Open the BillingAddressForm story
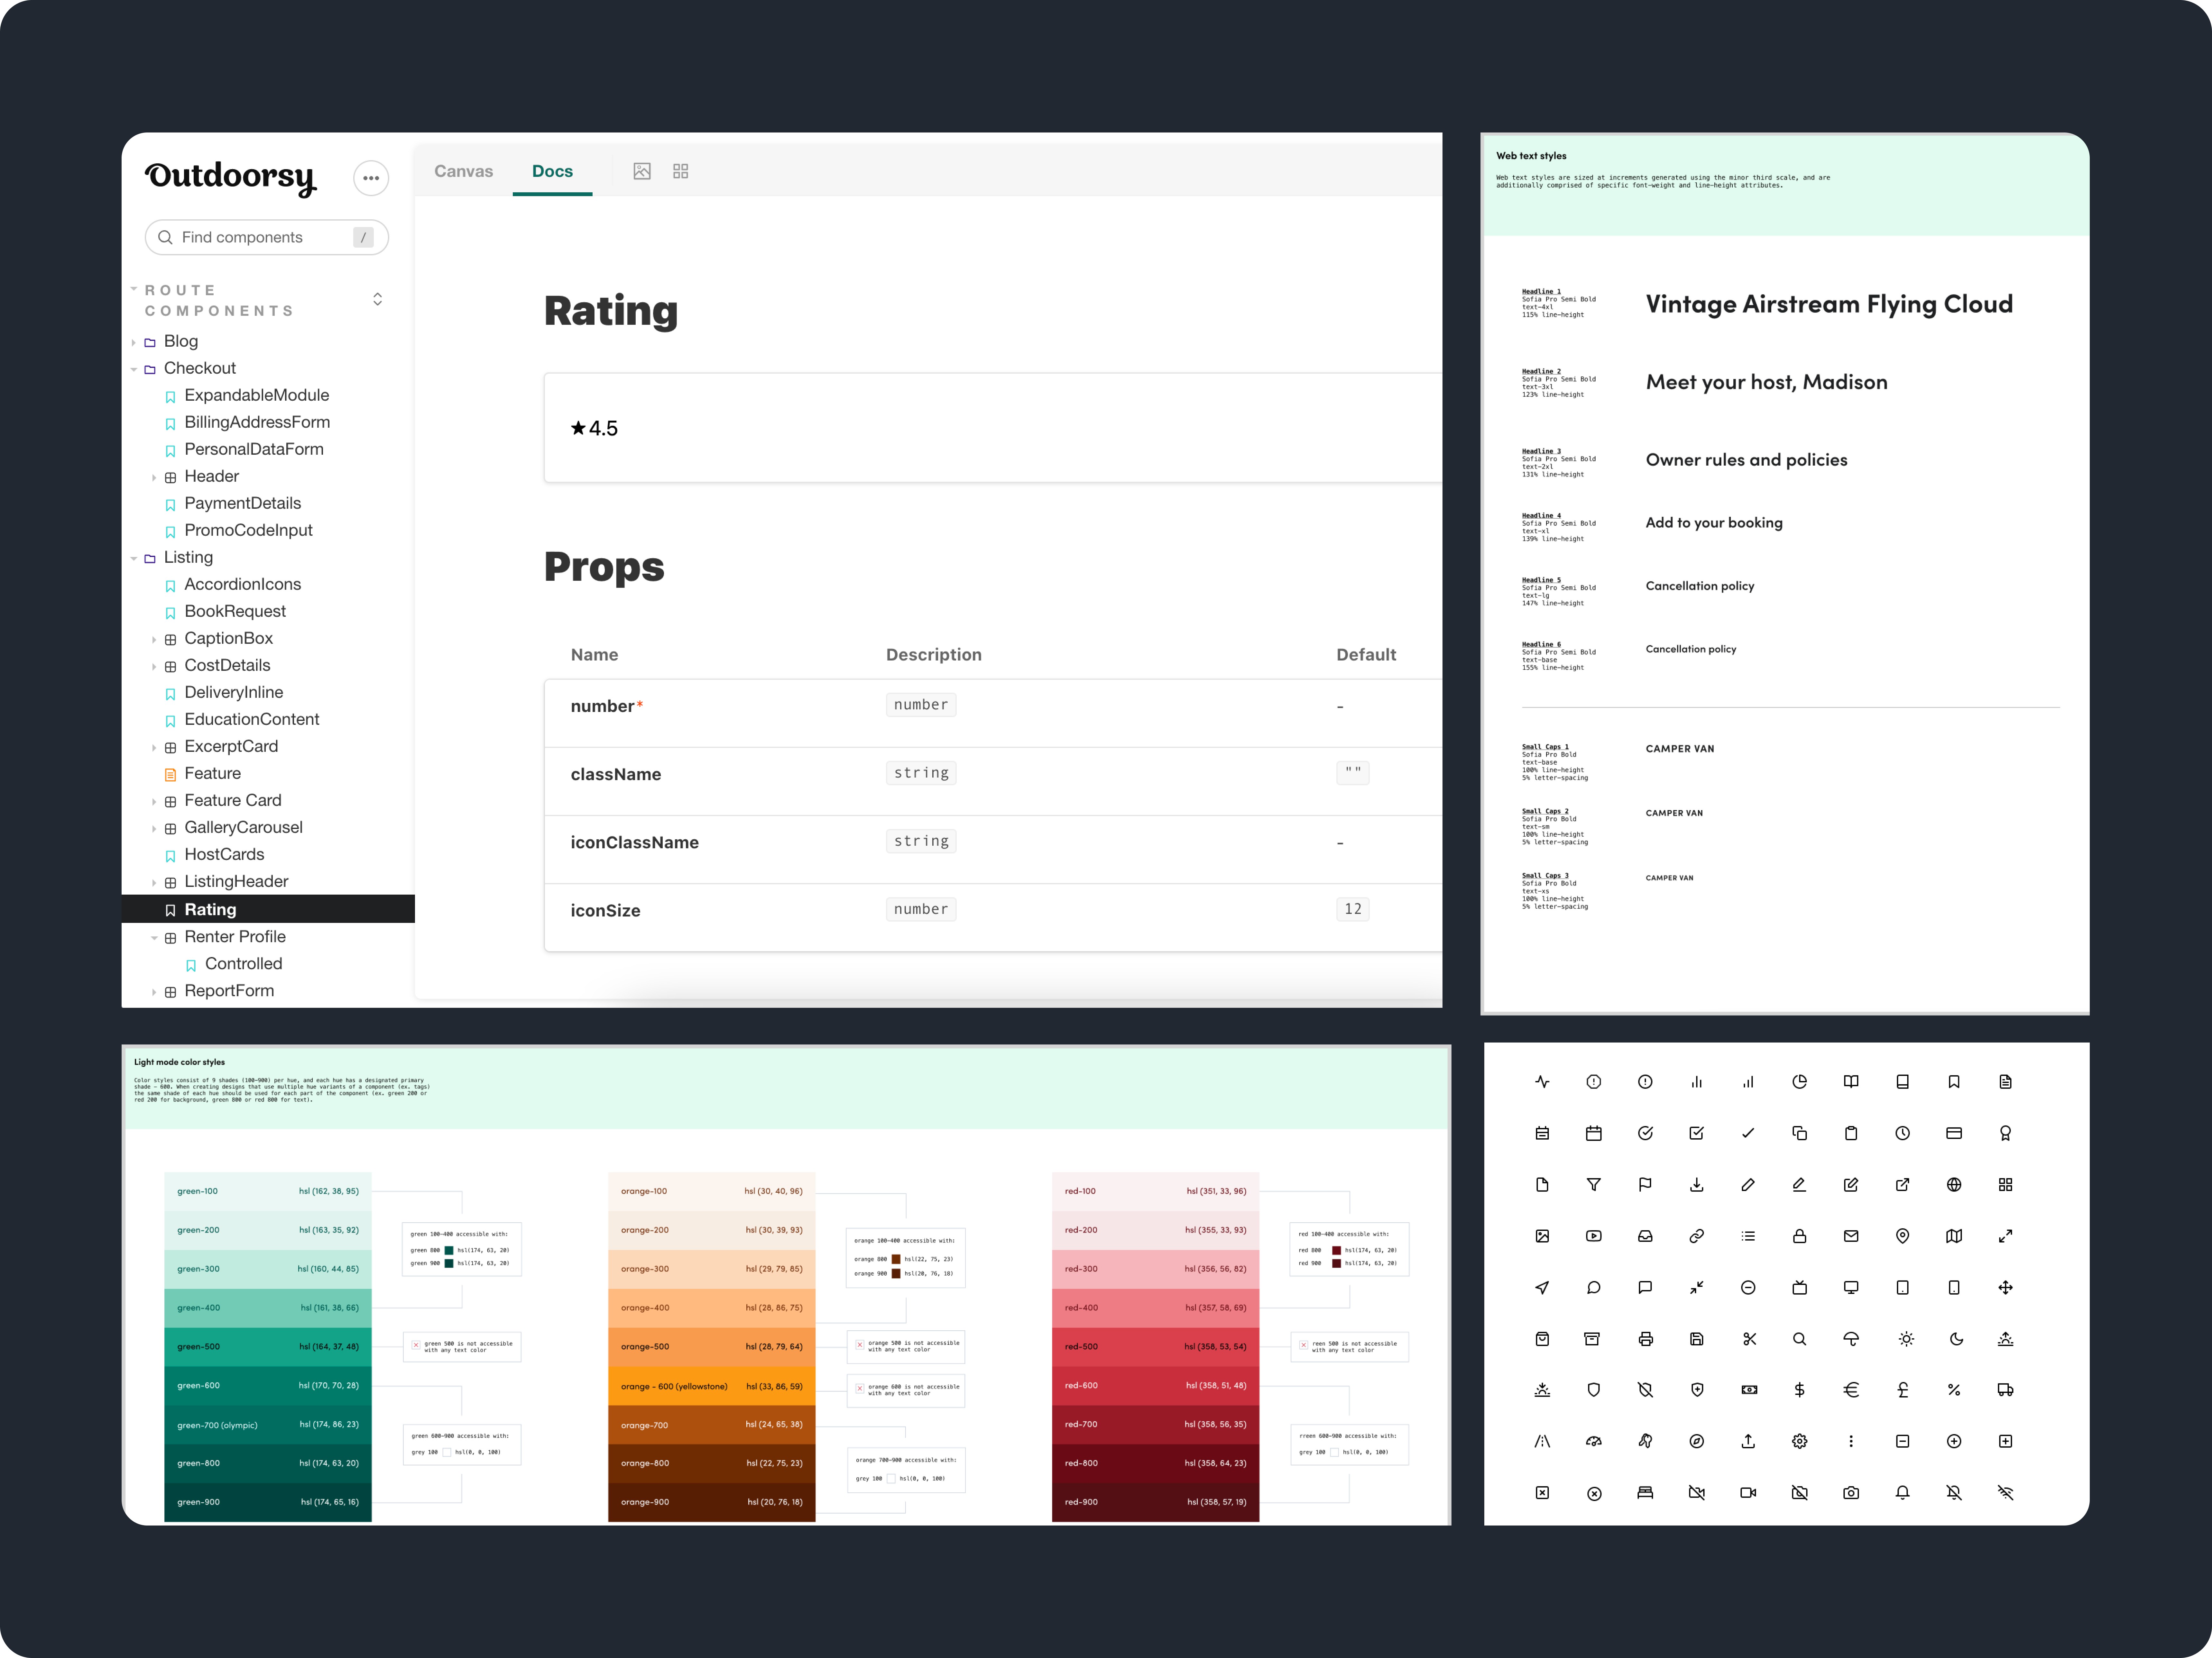Screen dimensions: 2212x1658 257,423
